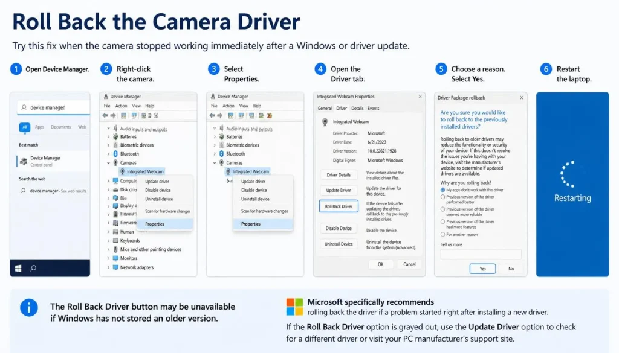The image size is (619, 353).
Task: Select 'Previous version of the driver had more features'
Action: (x=442, y=222)
